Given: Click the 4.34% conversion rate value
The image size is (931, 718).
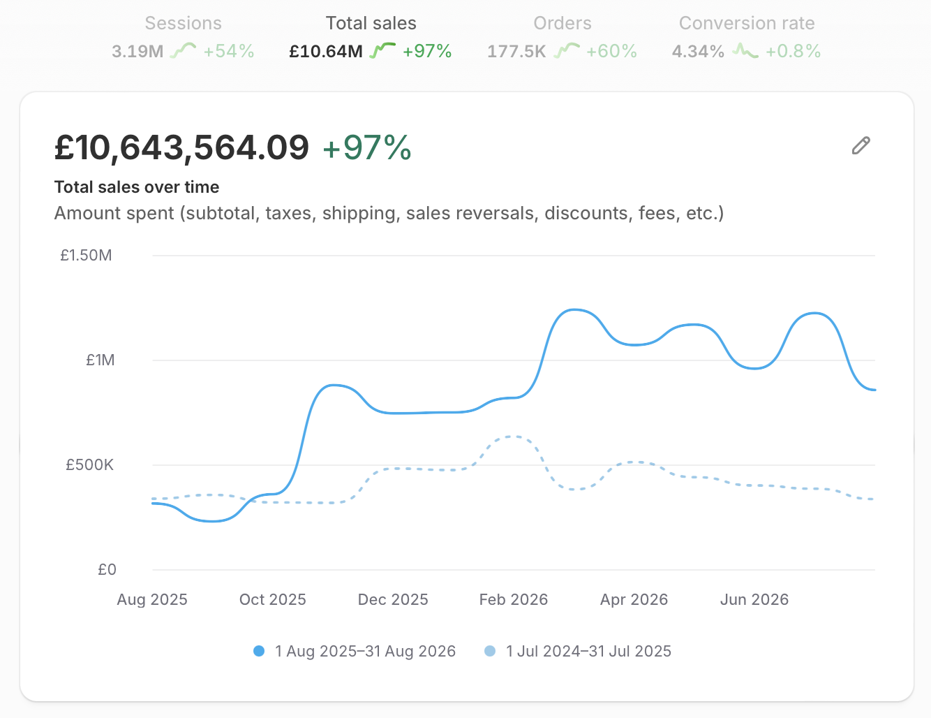Looking at the screenshot, I should tap(698, 51).
